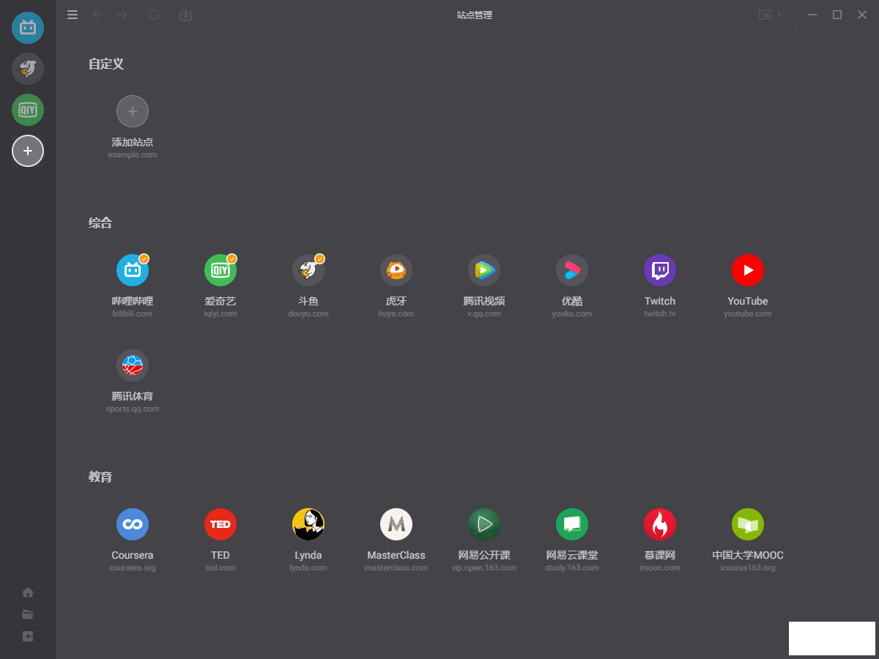Screen dimensions: 879x659
Task: Click the download icon in toolbar
Action: [186, 15]
